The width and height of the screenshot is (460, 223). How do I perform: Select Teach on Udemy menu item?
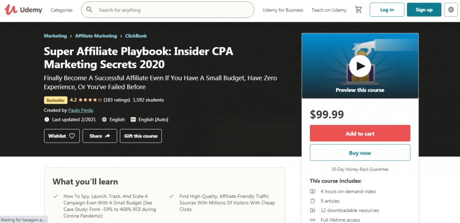[329, 10]
